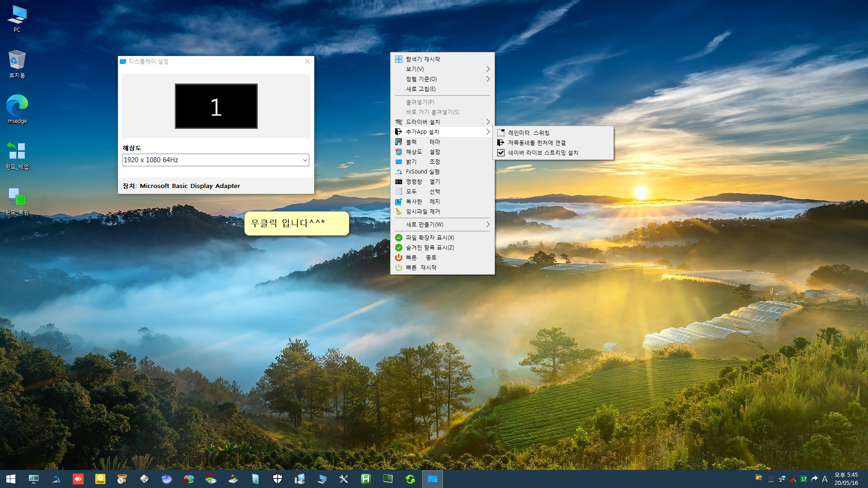Select 모두 선택 menu item

tap(443, 192)
